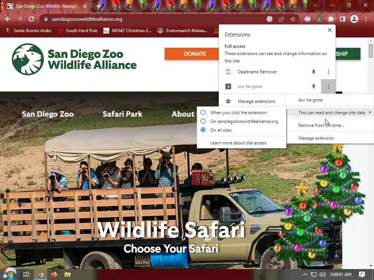Open the share page icon
The height and width of the screenshot is (280, 374).
pyautogui.click(x=281, y=19)
